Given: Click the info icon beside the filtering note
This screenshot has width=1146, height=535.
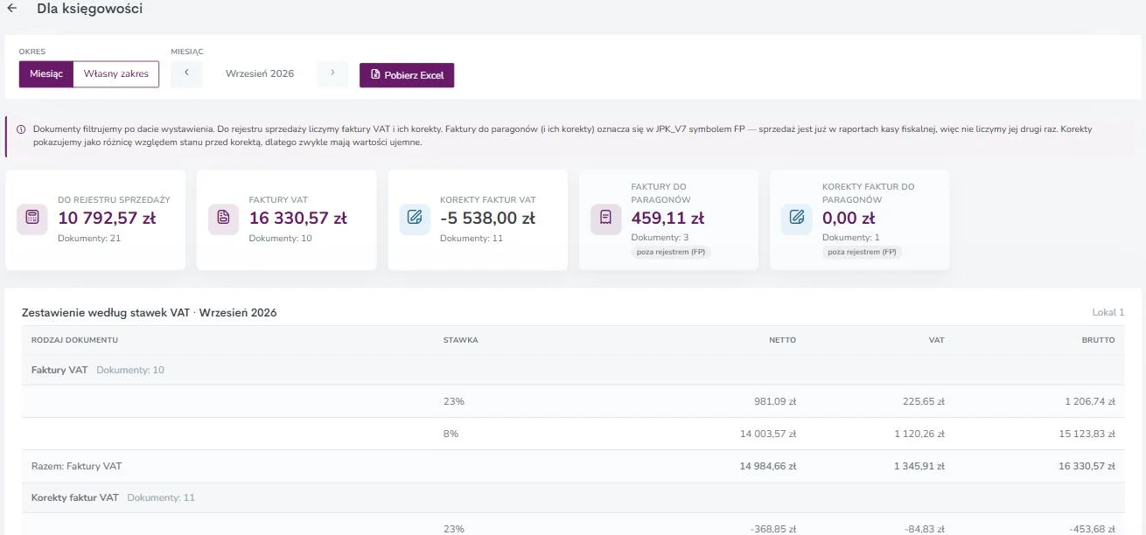Looking at the screenshot, I should point(21,129).
